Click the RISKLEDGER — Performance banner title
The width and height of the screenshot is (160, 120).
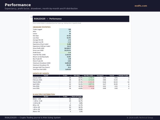[x=48, y=19]
